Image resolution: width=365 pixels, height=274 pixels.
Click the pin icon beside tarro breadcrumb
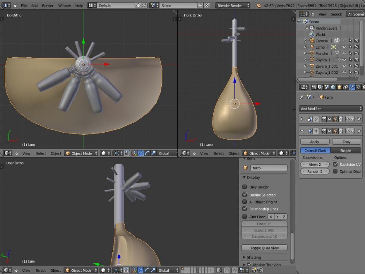click(x=302, y=97)
